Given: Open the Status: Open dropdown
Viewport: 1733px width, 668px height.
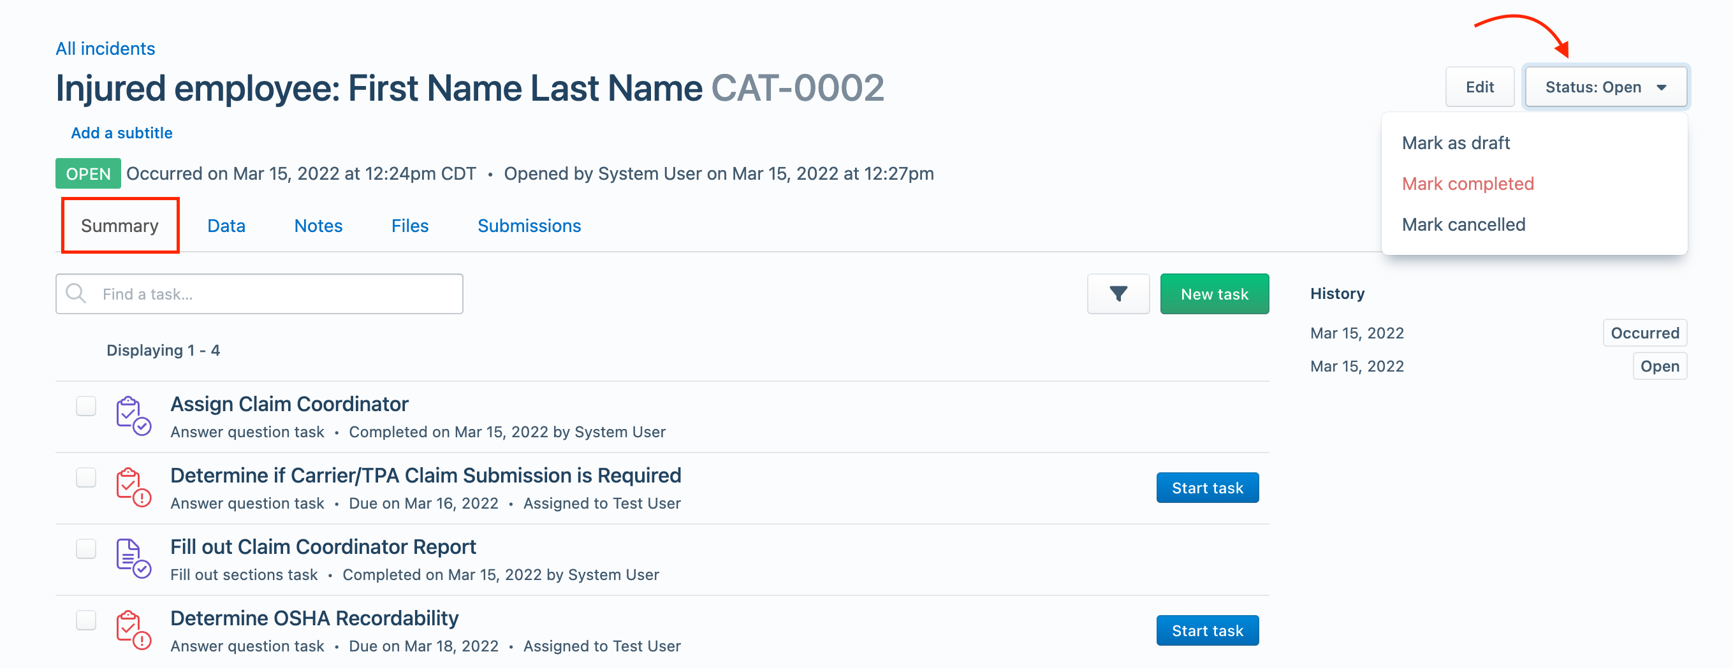Looking at the screenshot, I should click(x=1605, y=87).
